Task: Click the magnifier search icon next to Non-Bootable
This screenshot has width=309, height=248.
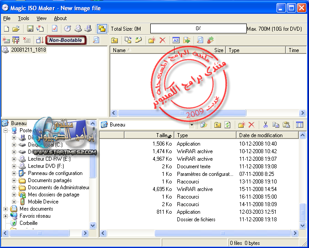Action: click(96, 40)
